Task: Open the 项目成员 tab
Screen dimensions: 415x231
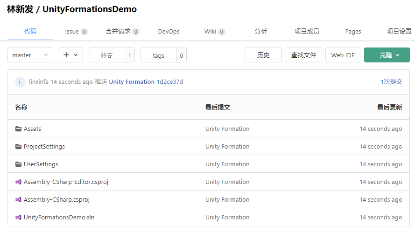Action: pos(307,31)
